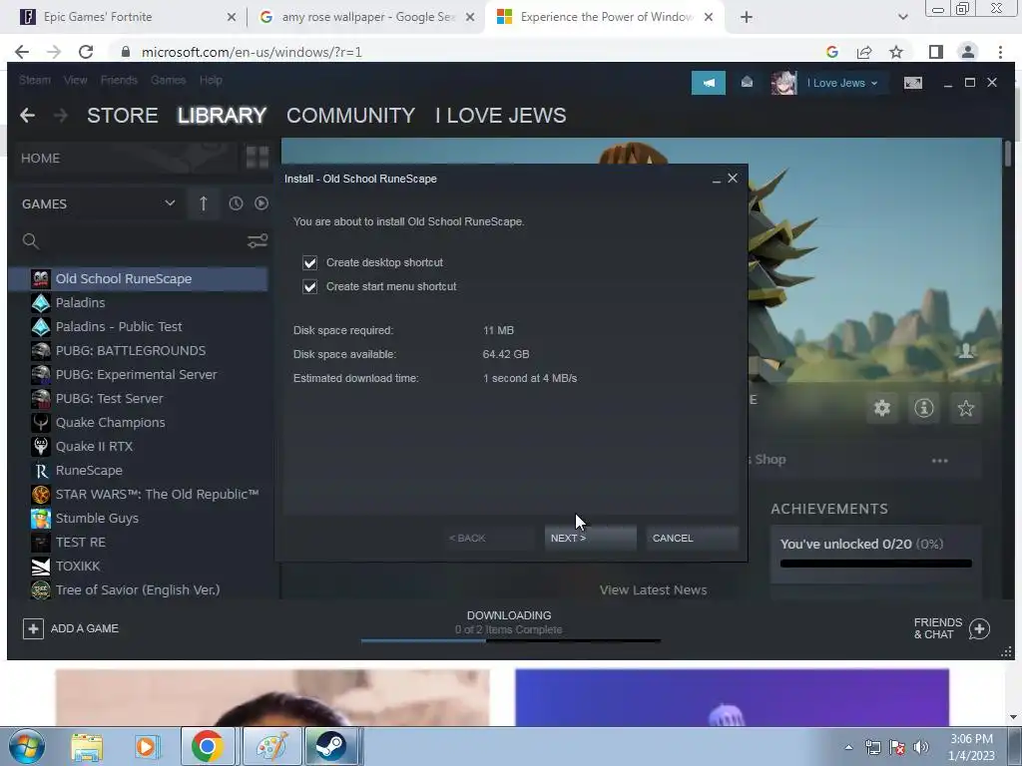Bookmark this page star icon

pyautogui.click(x=896, y=52)
